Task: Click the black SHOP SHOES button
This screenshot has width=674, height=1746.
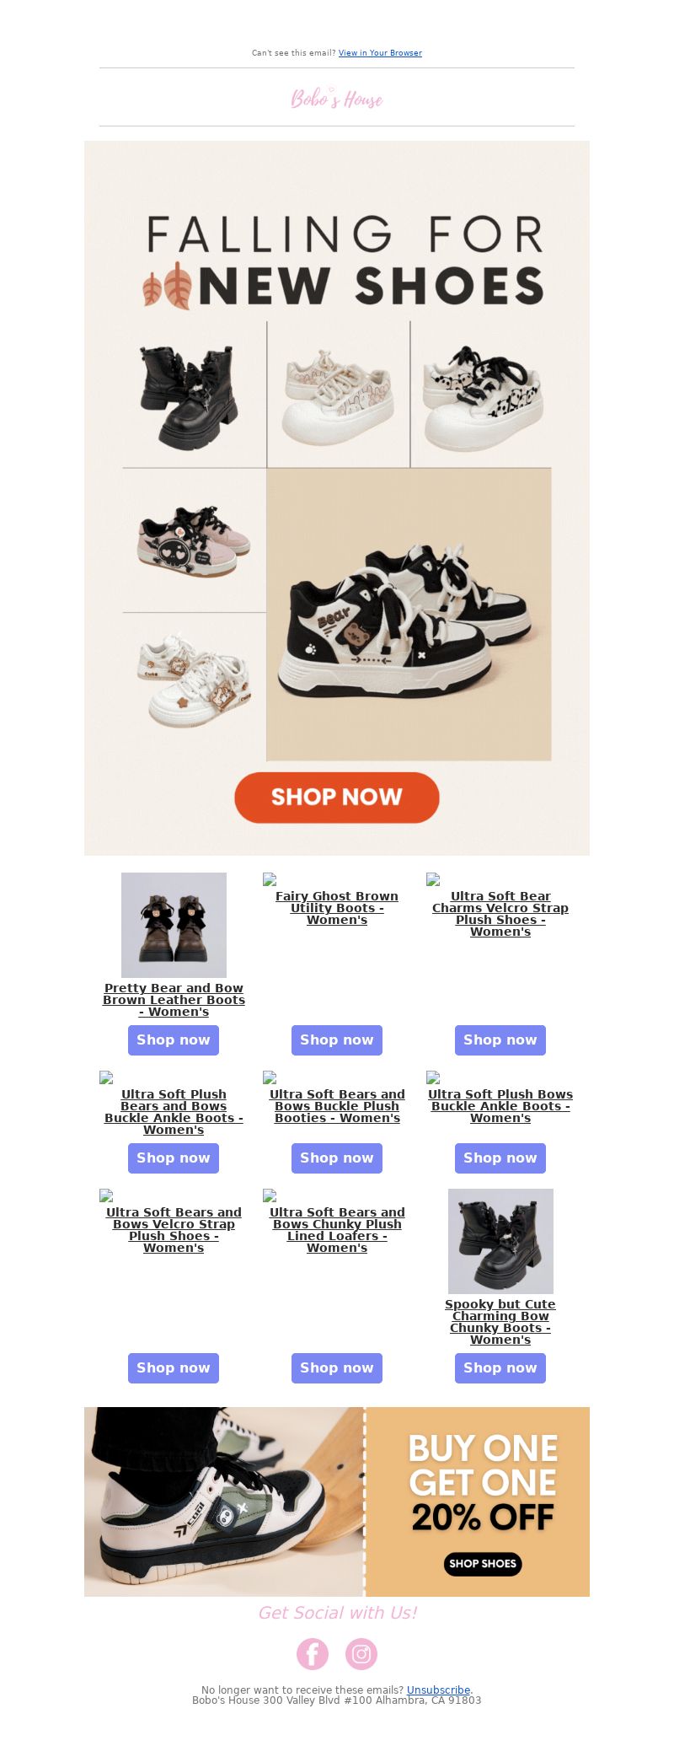Action: 483,1563
